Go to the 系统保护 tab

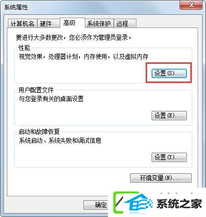tap(99, 24)
